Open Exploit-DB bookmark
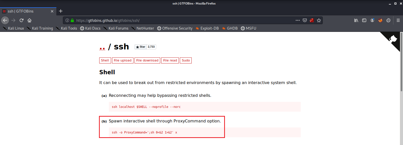Viewport: 403px width, 145px height. (207, 28)
